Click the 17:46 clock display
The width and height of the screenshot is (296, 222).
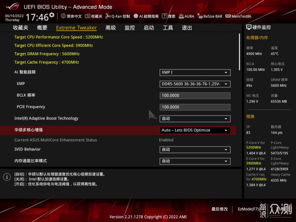coord(37,17)
